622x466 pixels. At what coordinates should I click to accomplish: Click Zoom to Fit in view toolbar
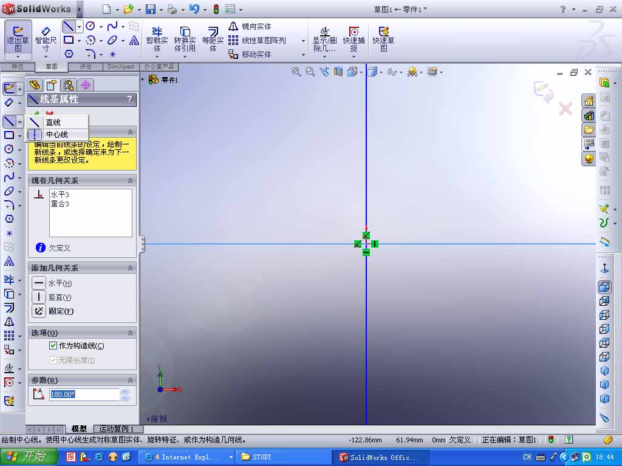[296, 72]
